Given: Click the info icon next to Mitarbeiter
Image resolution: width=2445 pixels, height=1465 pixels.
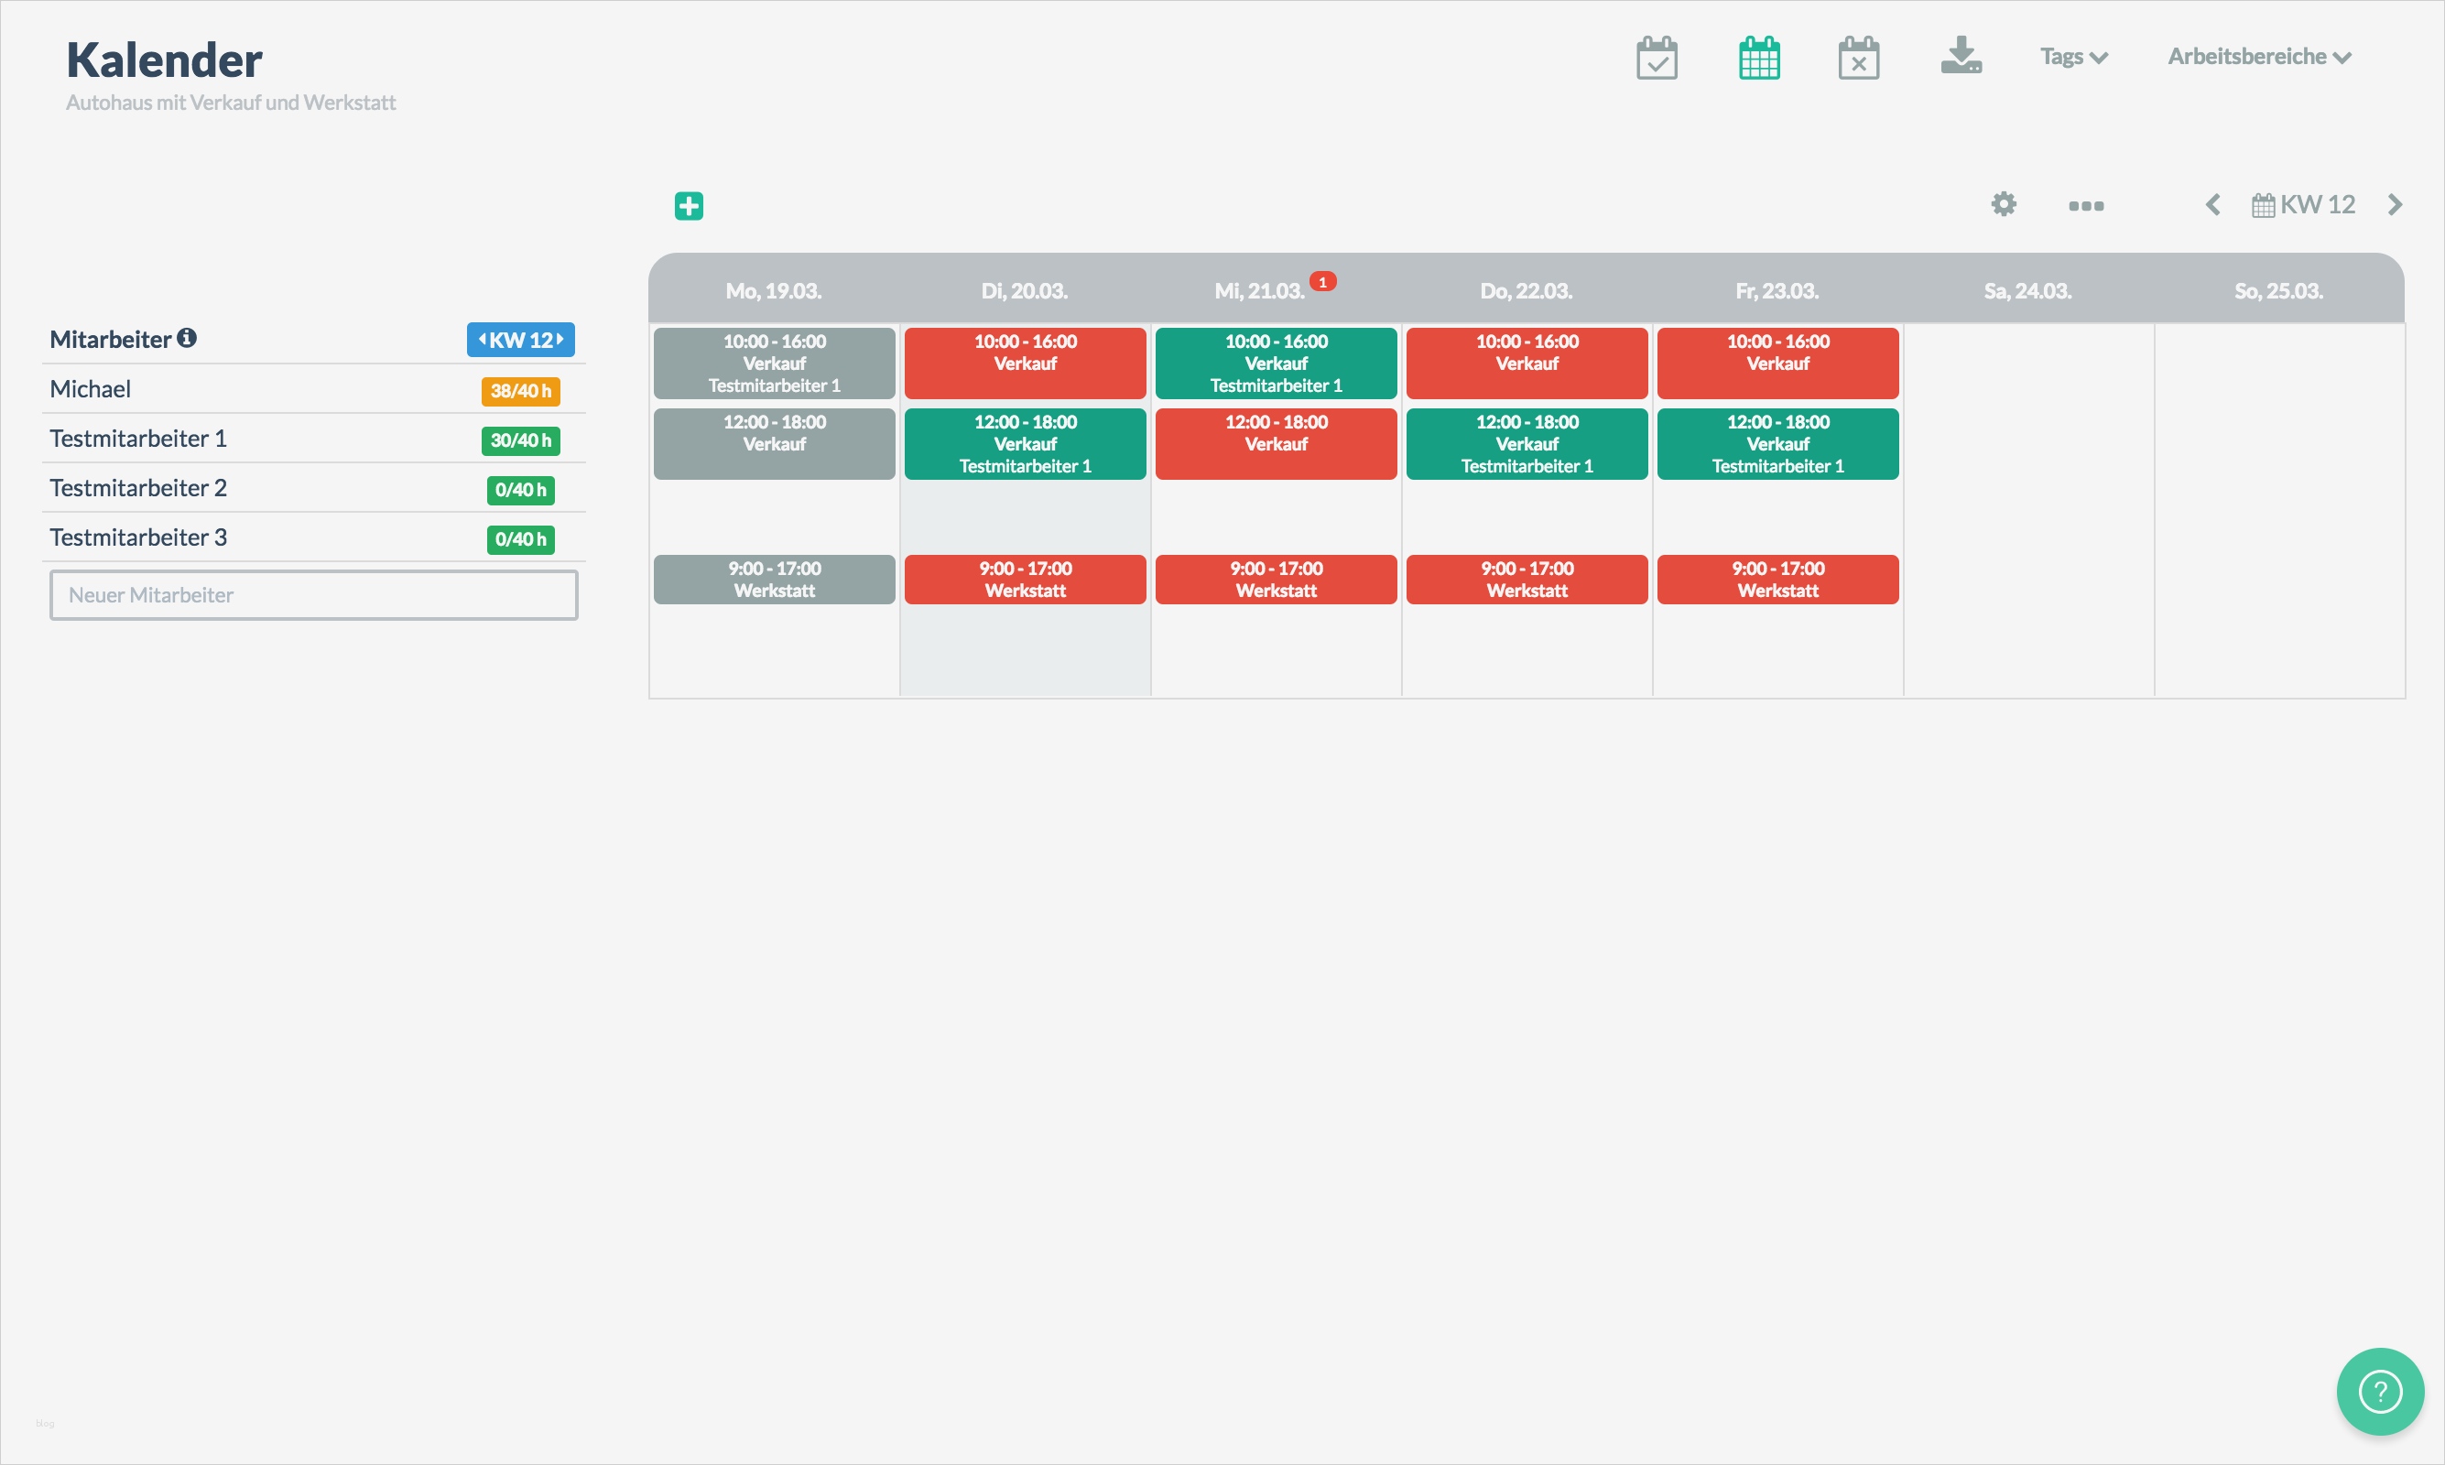Looking at the screenshot, I should (187, 339).
